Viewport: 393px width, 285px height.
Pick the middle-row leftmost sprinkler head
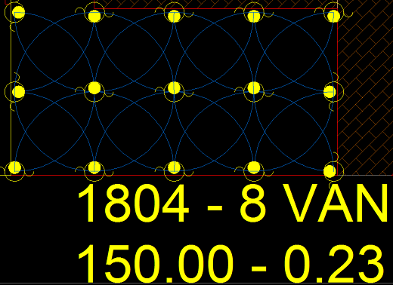[19, 92]
